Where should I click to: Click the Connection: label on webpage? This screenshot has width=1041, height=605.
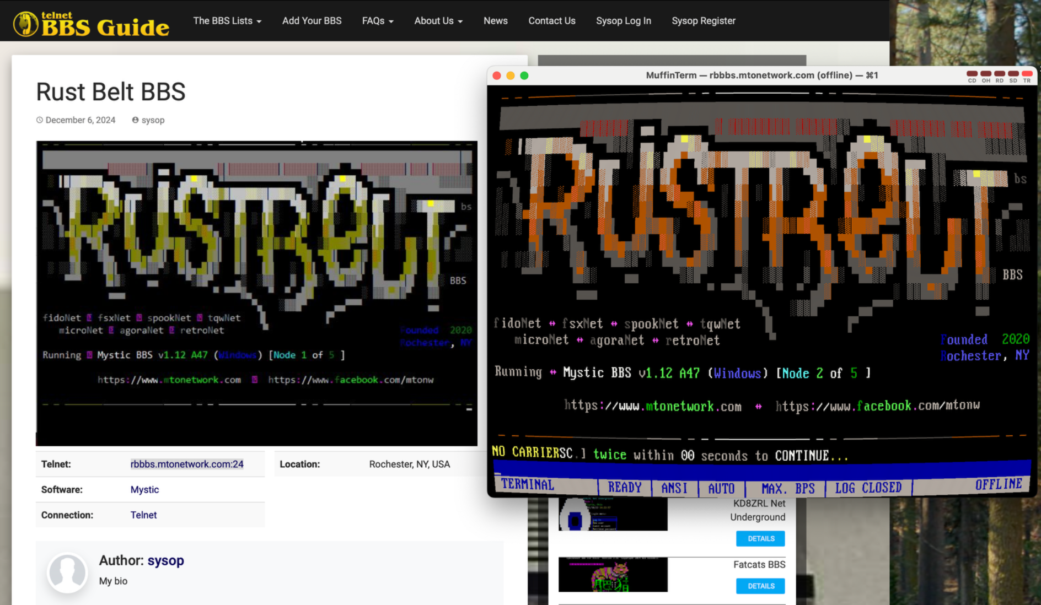coord(67,515)
